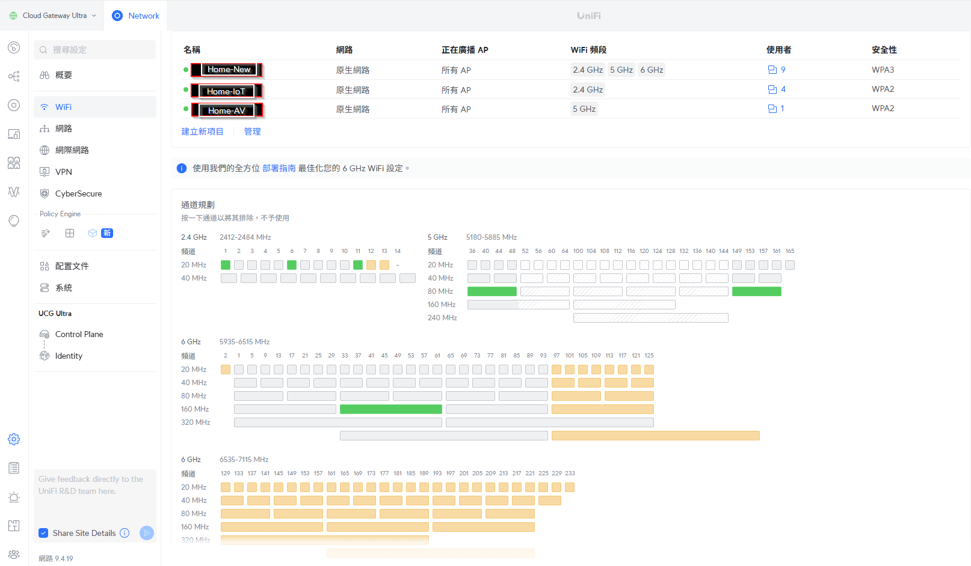The width and height of the screenshot is (971, 566).
Task: Click the 2.4 GHz band tag on Home-IoT
Action: pos(588,90)
